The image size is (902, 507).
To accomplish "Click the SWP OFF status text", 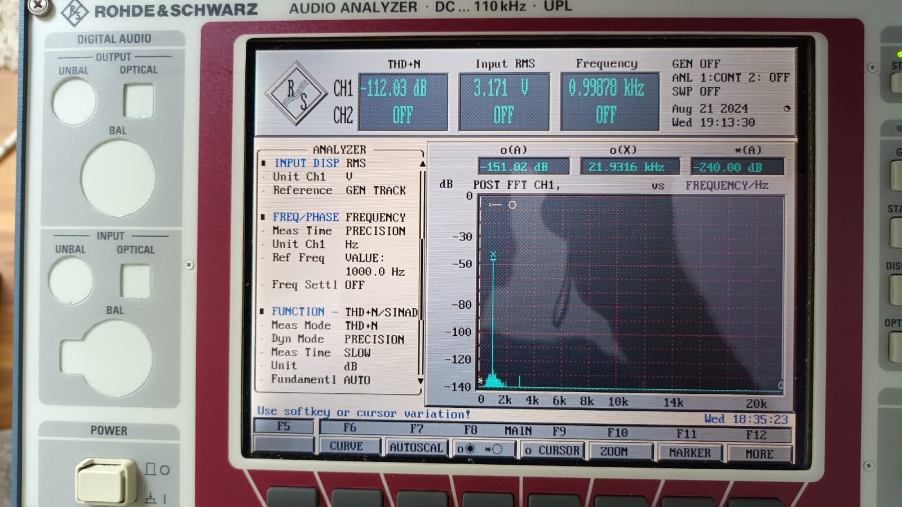I will (696, 91).
